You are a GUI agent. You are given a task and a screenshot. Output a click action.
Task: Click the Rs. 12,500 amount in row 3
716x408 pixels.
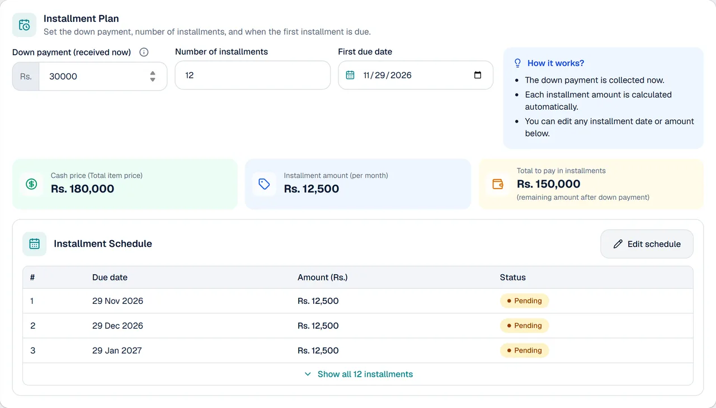pos(318,350)
